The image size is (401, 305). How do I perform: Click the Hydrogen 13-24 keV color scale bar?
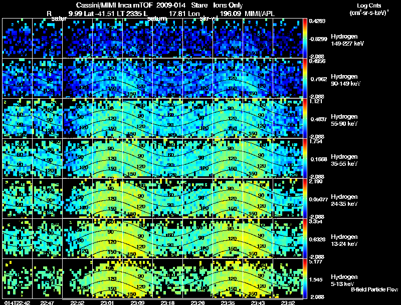pos(305,238)
